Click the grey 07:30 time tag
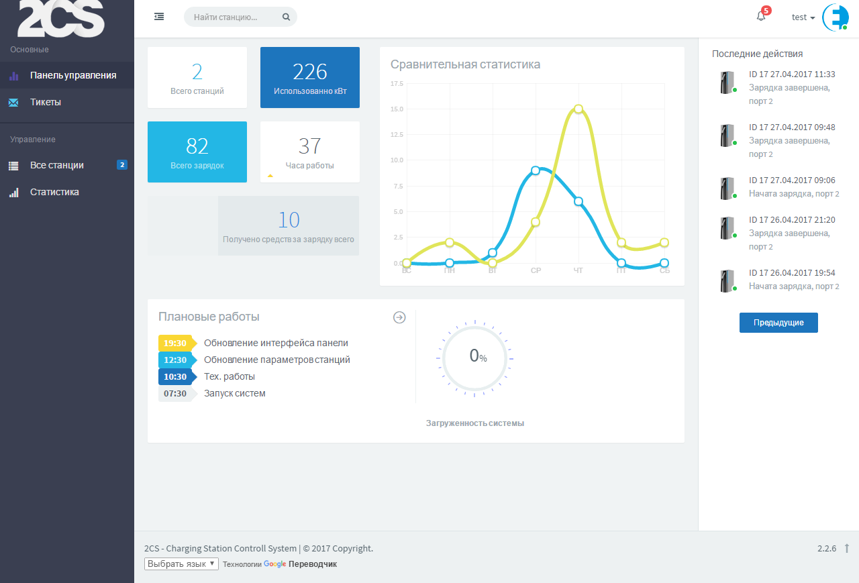The width and height of the screenshot is (859, 583). point(177,393)
